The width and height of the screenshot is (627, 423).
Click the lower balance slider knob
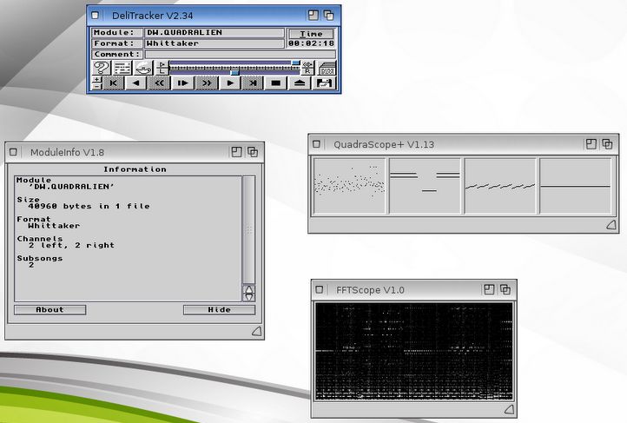(234, 73)
